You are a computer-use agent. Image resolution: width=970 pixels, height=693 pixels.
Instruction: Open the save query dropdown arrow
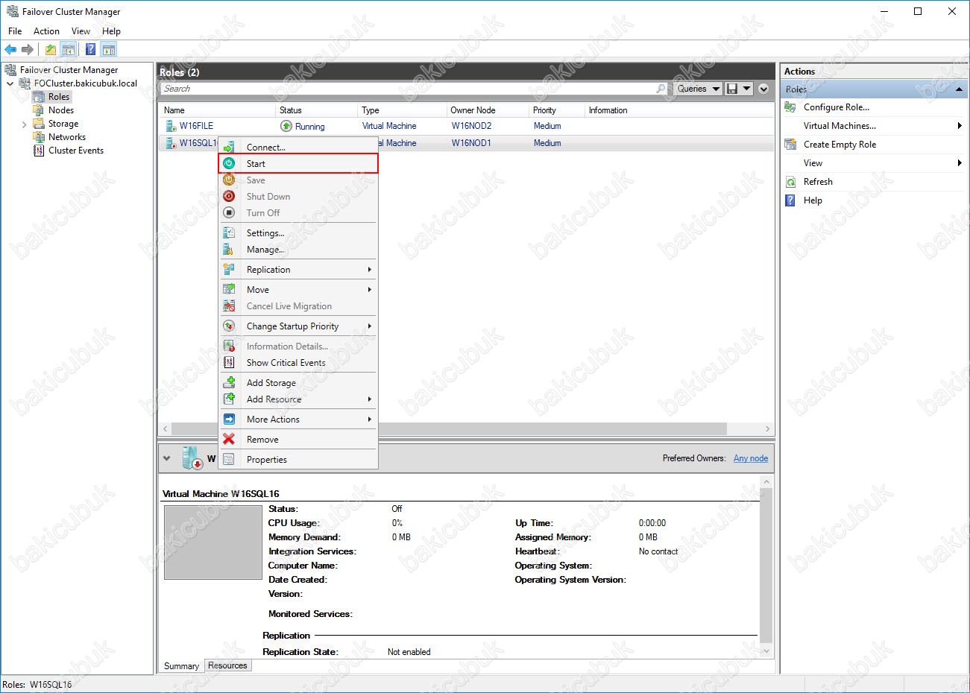click(x=747, y=89)
